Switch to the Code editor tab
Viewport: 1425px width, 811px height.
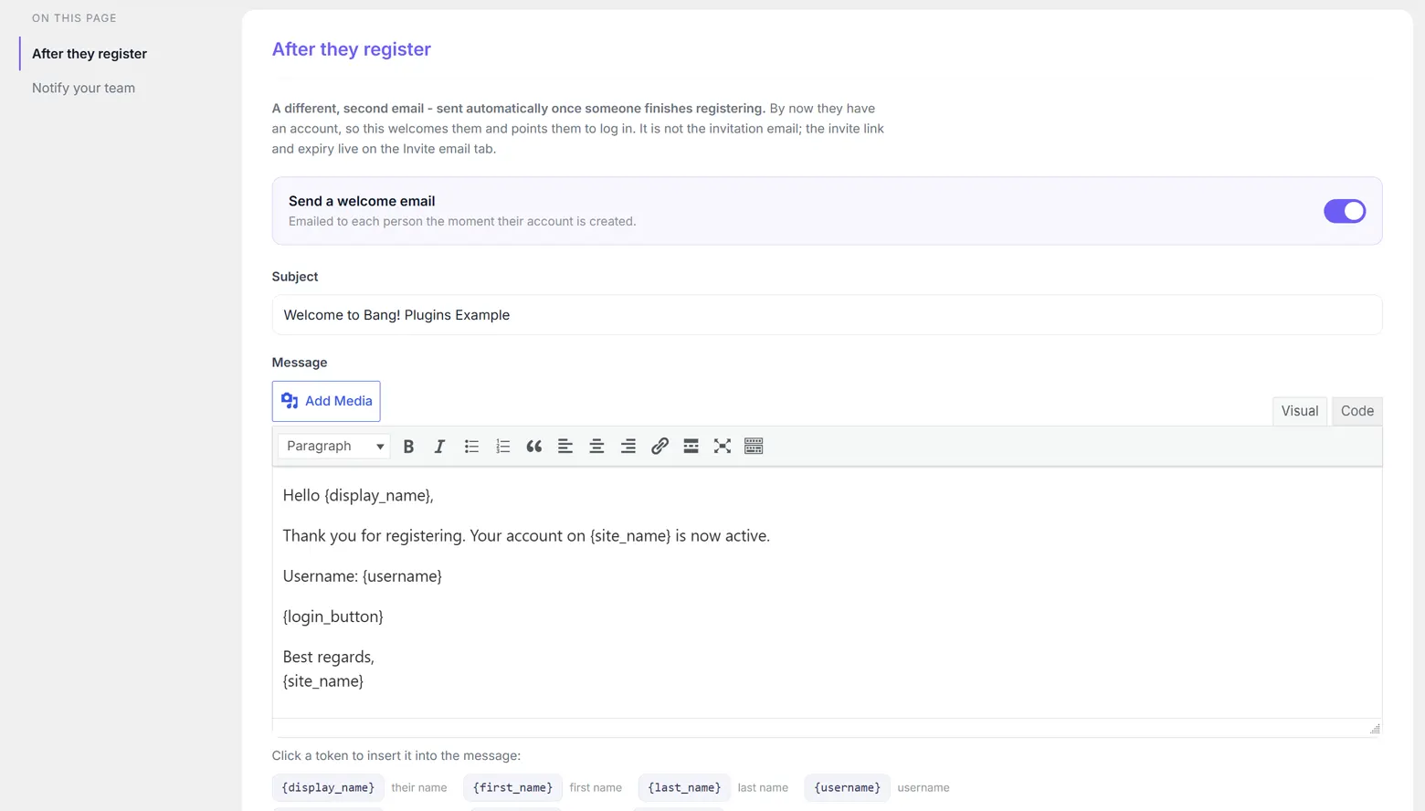pos(1357,411)
